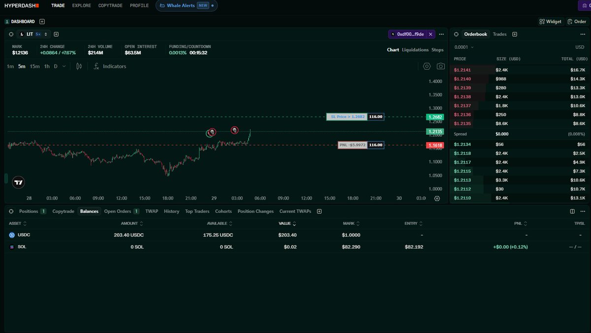
Task: Click the Hyperdash logo
Action: click(21, 5)
